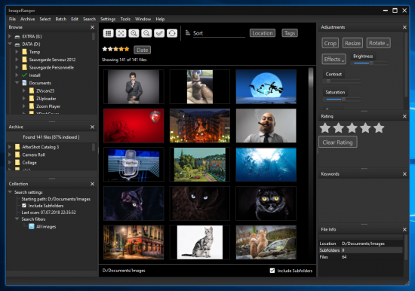415x291 pixels.
Task: Toggle Include Subfolders checkbox at bottom bar
Action: pos(272,271)
